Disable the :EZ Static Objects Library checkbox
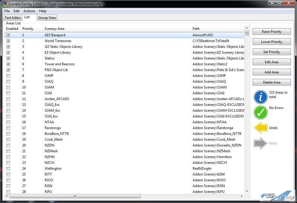The height and width of the screenshot is (203, 297). pos(8,47)
